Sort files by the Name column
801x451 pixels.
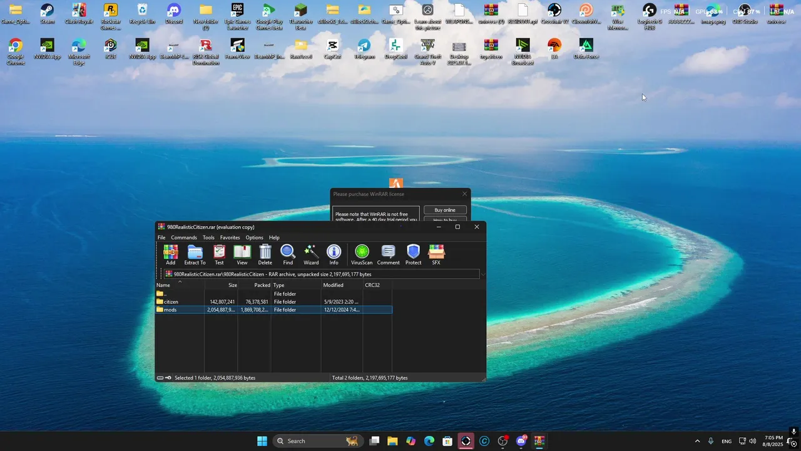[x=180, y=285]
